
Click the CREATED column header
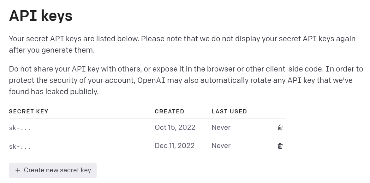[169, 112]
